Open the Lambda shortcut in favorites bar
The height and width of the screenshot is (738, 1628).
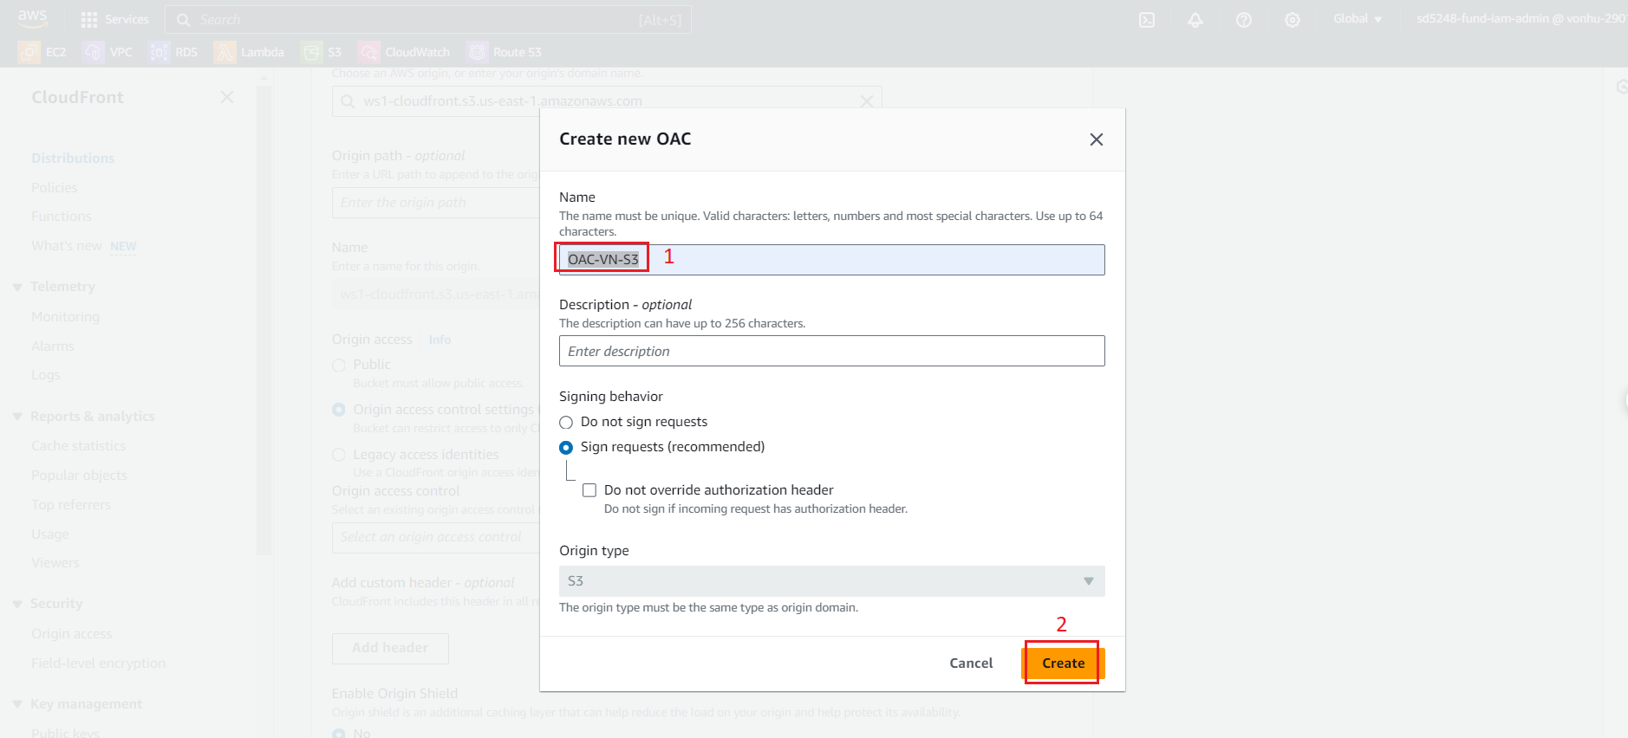(250, 52)
